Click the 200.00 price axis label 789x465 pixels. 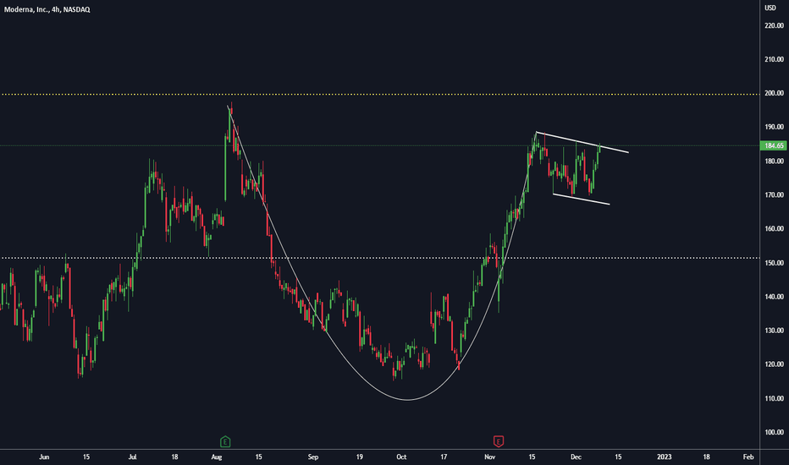pos(774,93)
